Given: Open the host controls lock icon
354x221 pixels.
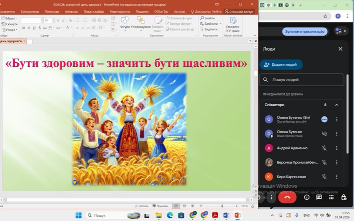Looking at the screenshot, I should (x=343, y=197).
